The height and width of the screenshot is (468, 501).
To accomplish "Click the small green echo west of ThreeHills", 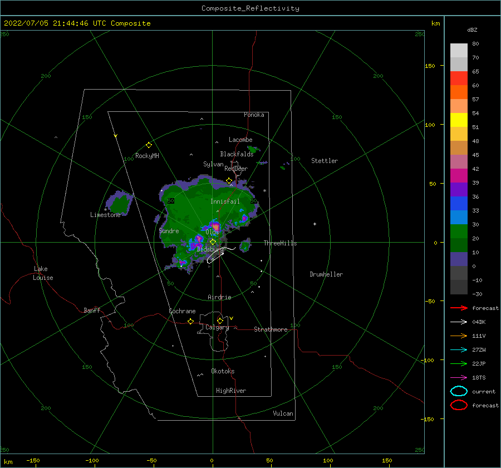I will point(245,245).
